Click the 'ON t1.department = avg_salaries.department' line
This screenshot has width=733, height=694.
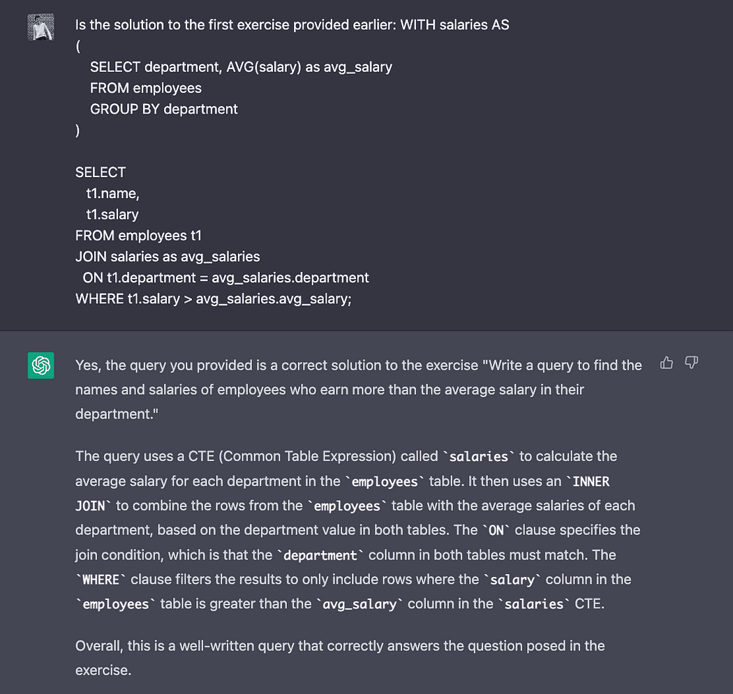tap(225, 278)
